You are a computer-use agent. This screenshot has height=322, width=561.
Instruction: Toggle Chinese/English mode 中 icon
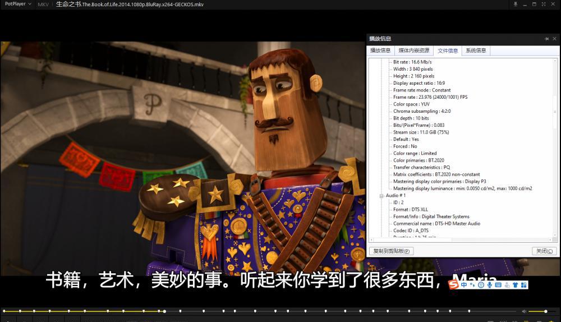tap(464, 285)
